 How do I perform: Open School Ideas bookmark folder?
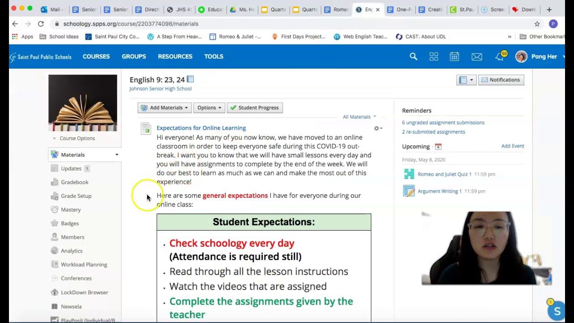[59, 37]
